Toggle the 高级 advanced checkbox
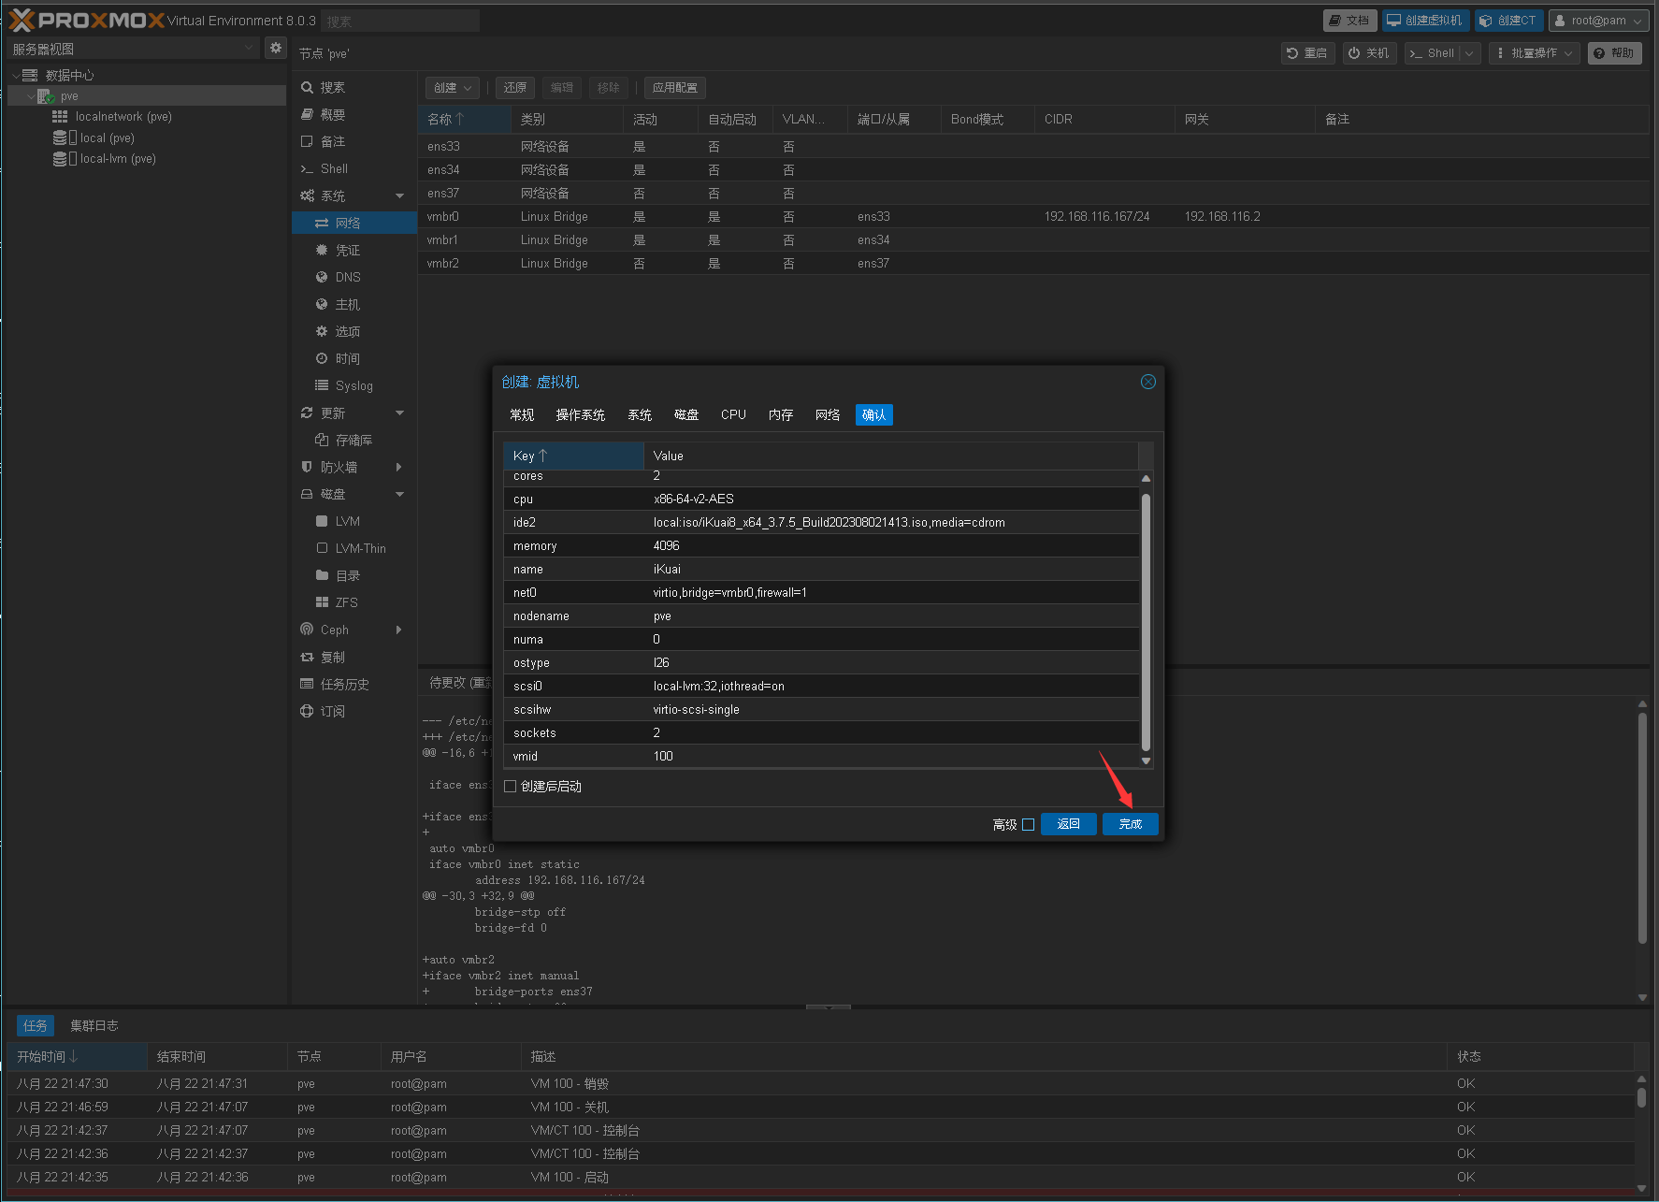Screen dimensions: 1659x1202 tap(1028, 824)
